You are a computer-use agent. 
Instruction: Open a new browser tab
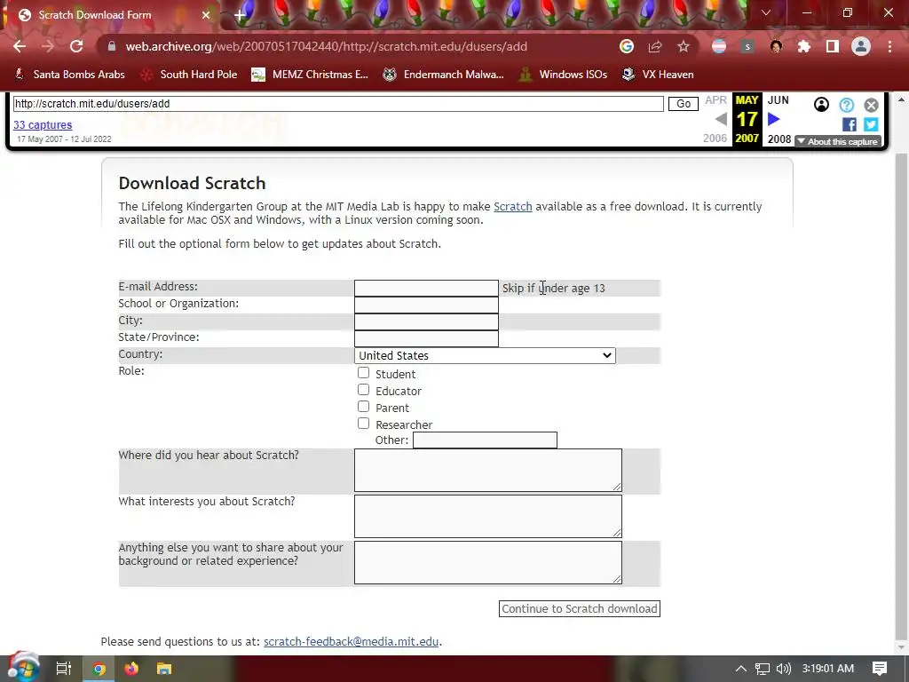240,15
